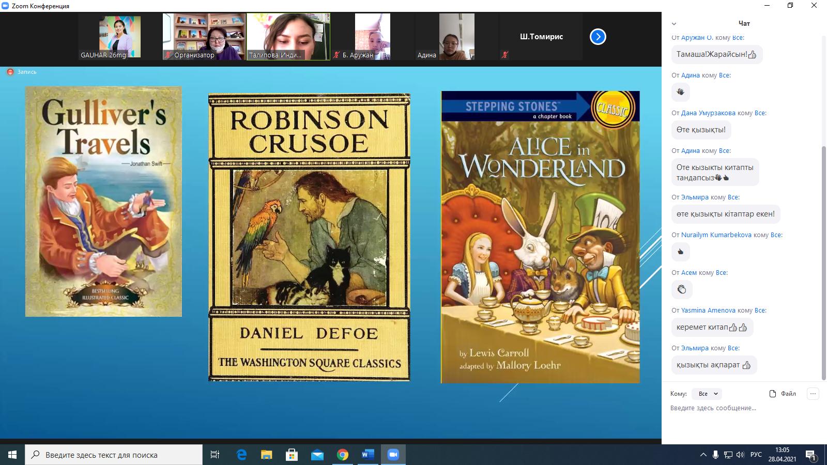Click Robinson Crusoe book cover
The image size is (827, 465).
click(x=309, y=238)
